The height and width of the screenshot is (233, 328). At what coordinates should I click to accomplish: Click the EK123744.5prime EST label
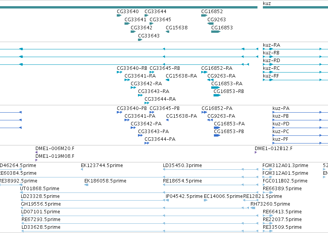click(x=102, y=165)
